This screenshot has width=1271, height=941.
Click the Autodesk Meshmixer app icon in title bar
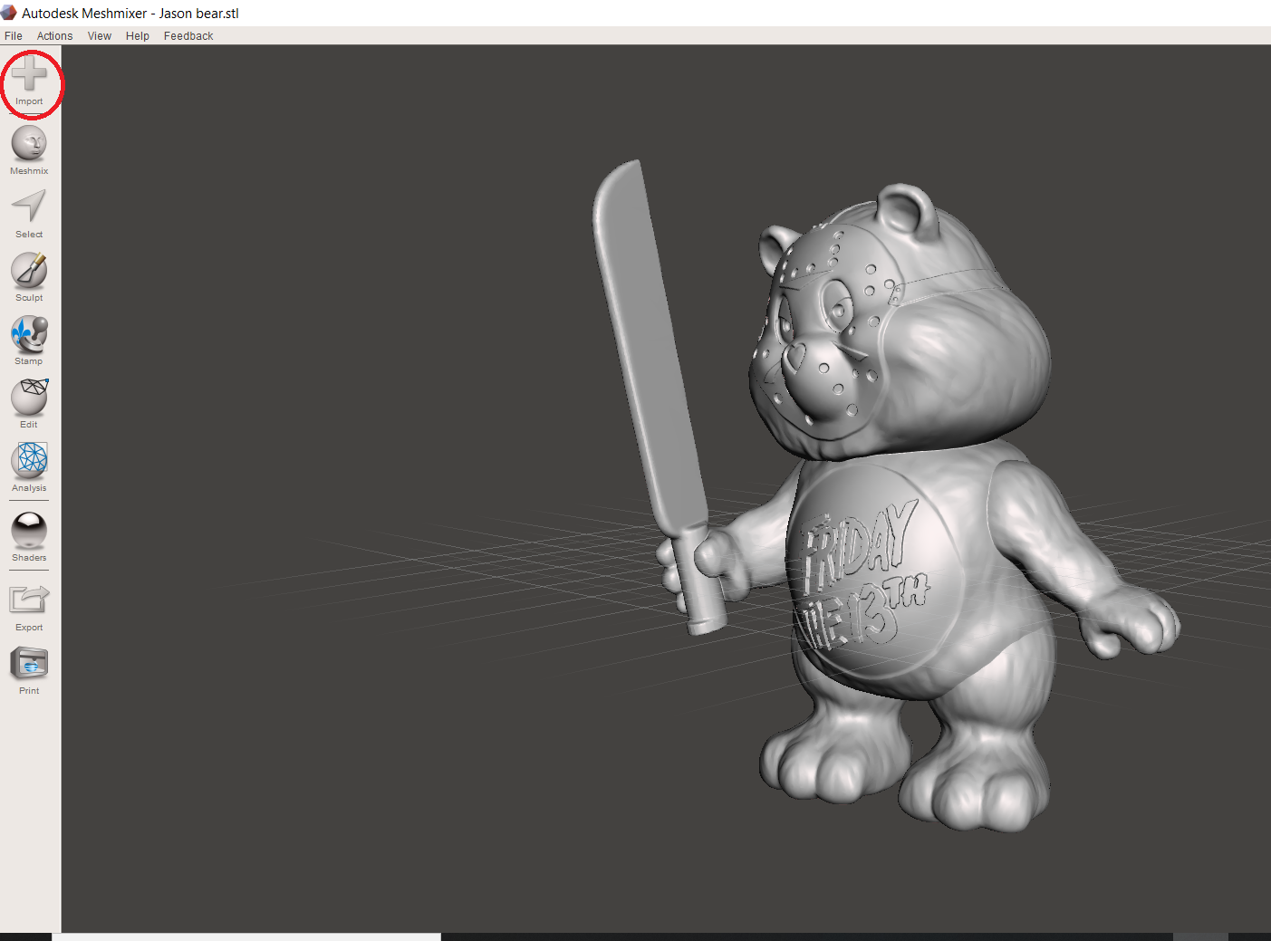pos(9,13)
